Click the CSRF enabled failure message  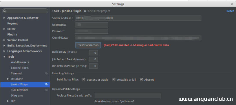pyautogui.click(x=136, y=45)
